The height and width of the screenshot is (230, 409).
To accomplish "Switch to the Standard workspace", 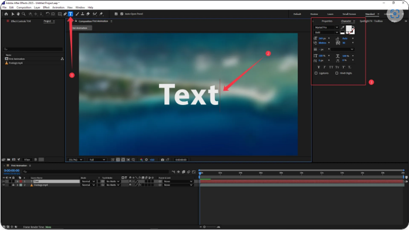I will point(370,14).
